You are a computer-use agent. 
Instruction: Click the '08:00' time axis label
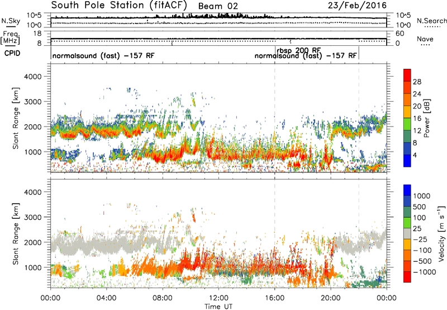[163, 298]
